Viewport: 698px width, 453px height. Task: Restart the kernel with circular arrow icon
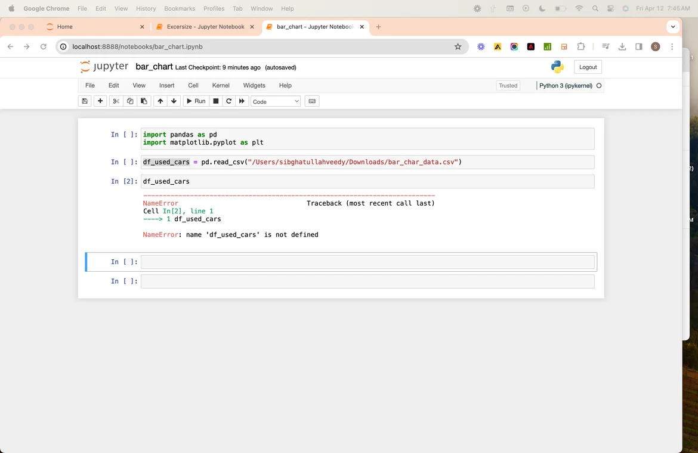[228, 101]
